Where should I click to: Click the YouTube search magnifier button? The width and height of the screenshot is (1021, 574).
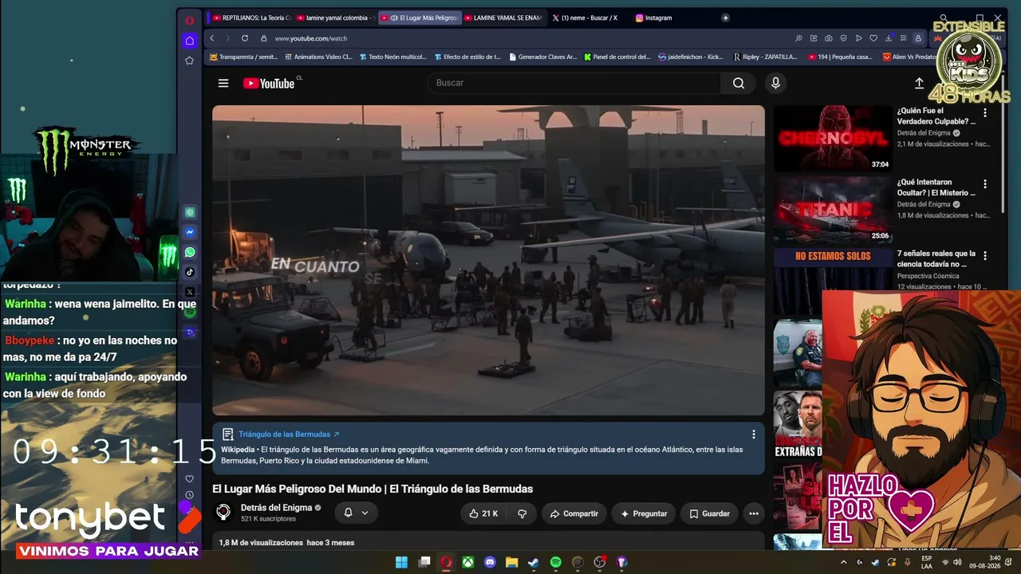739,83
